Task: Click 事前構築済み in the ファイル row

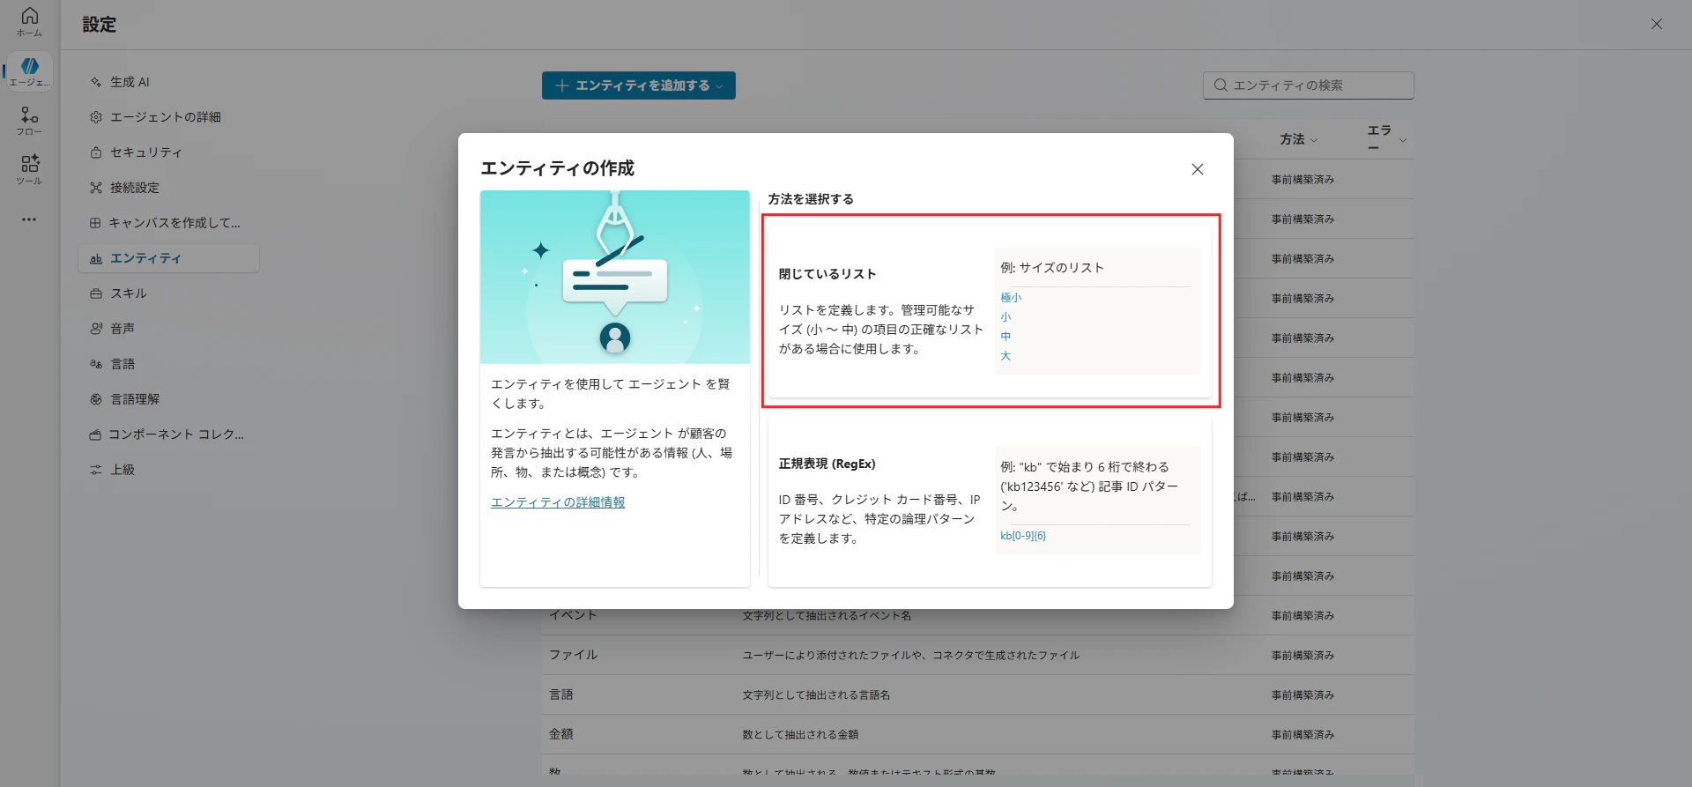Action: tap(1302, 656)
